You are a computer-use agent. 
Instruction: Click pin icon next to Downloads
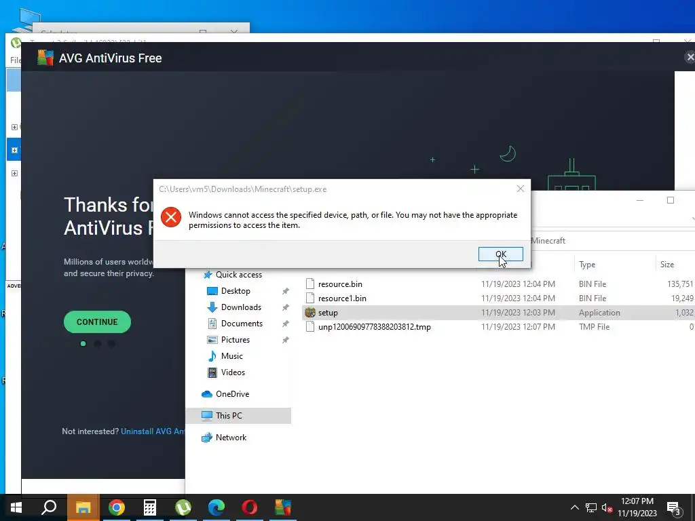click(286, 307)
